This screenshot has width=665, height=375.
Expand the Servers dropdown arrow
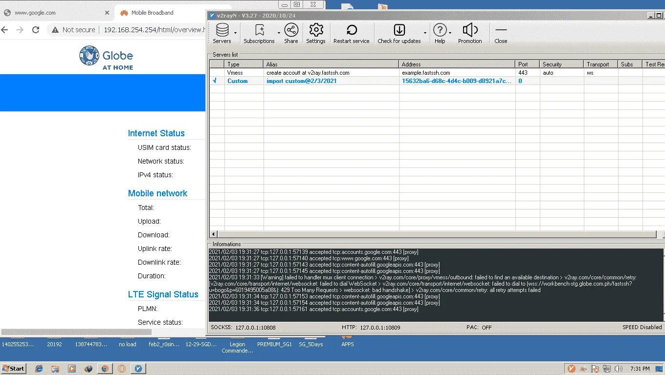pos(236,33)
